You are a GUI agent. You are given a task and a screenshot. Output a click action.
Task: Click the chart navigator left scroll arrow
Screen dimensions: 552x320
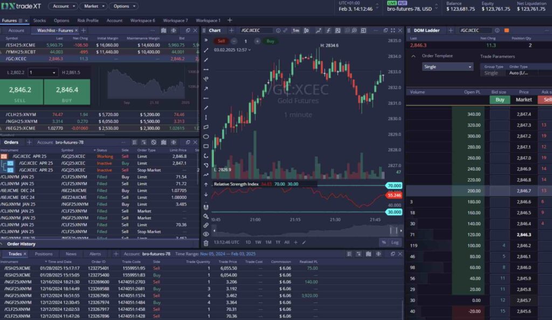pos(215,231)
